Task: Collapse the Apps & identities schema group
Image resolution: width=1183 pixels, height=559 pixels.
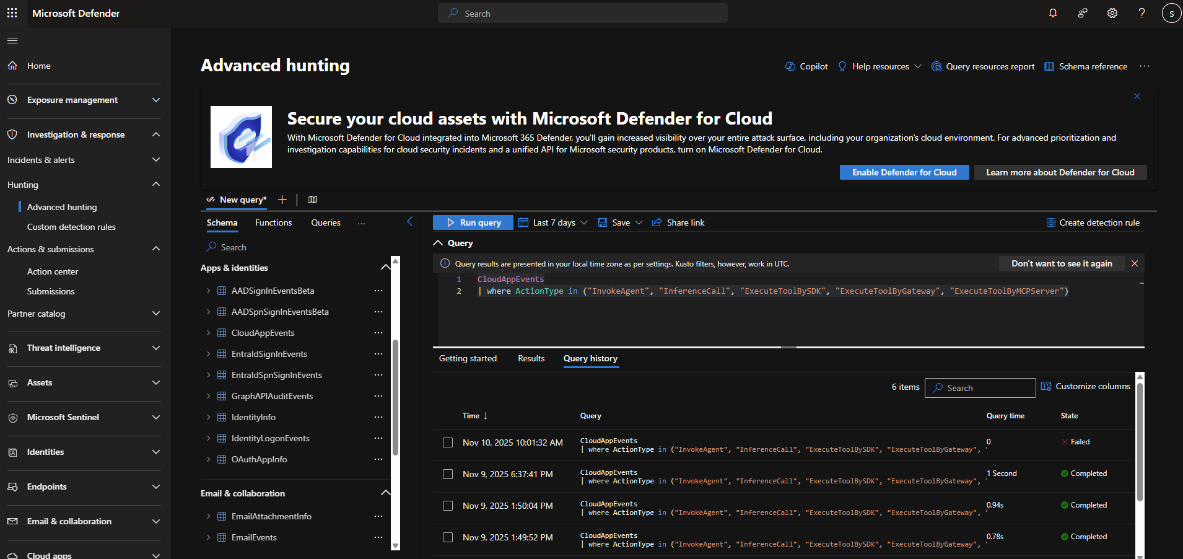Action: pyautogui.click(x=386, y=267)
